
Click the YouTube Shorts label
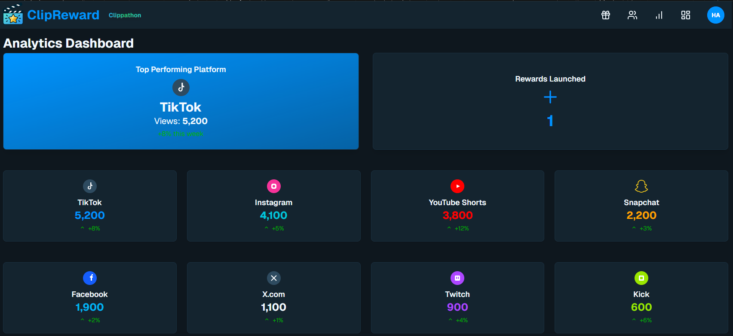click(x=457, y=203)
